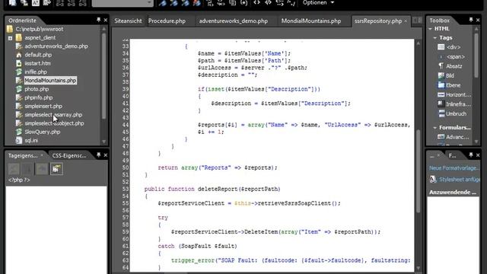The image size is (487, 274).
Task: Click the Ordnerliste scroll down arrow
Action: 103,142
